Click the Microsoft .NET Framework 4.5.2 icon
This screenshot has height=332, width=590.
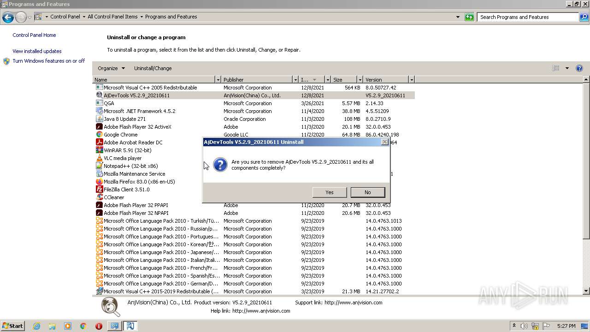(99, 111)
